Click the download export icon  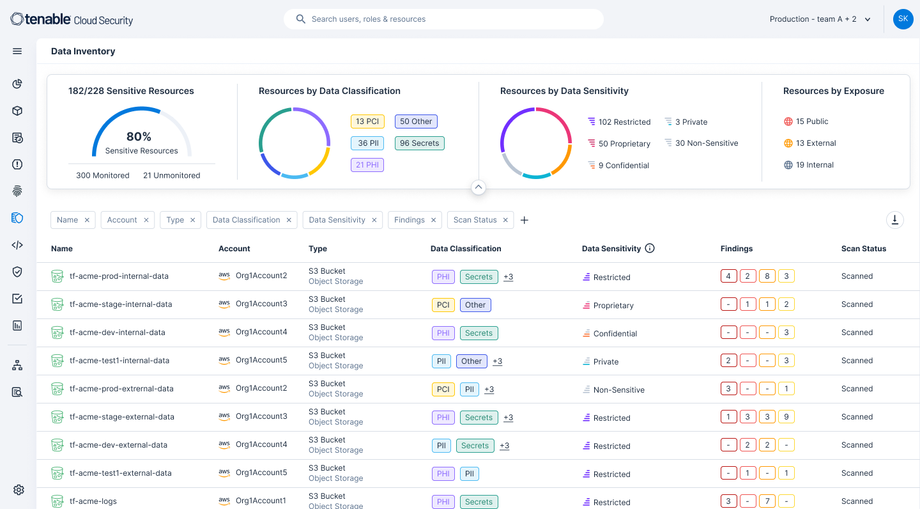894,220
